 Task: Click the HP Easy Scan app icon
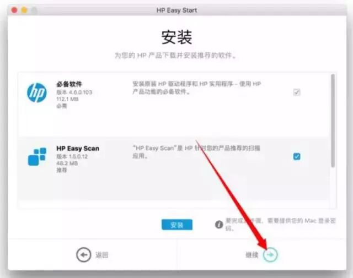(37, 157)
